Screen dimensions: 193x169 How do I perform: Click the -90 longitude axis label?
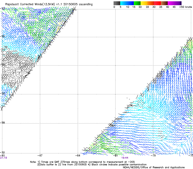[x=2, y=155]
